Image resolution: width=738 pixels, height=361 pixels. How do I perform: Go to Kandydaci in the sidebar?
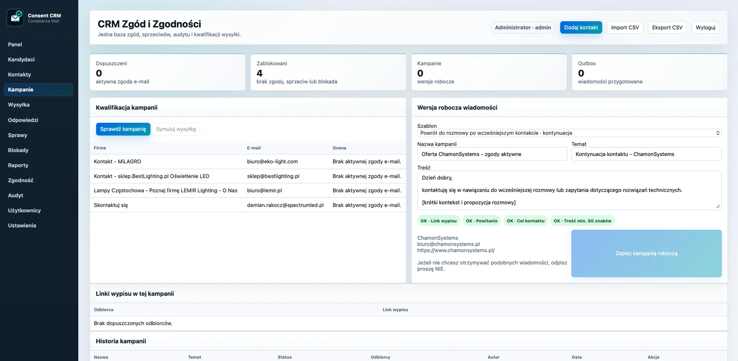[x=38, y=60]
